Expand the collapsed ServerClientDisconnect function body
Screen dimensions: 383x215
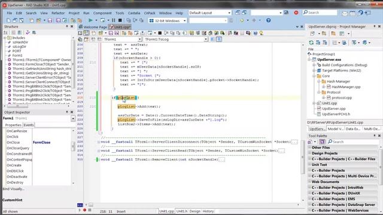click(x=294, y=142)
